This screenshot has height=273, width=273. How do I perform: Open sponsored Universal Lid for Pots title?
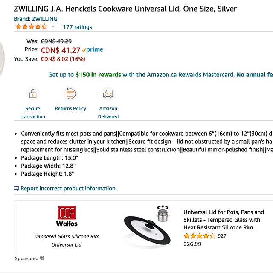(224, 220)
